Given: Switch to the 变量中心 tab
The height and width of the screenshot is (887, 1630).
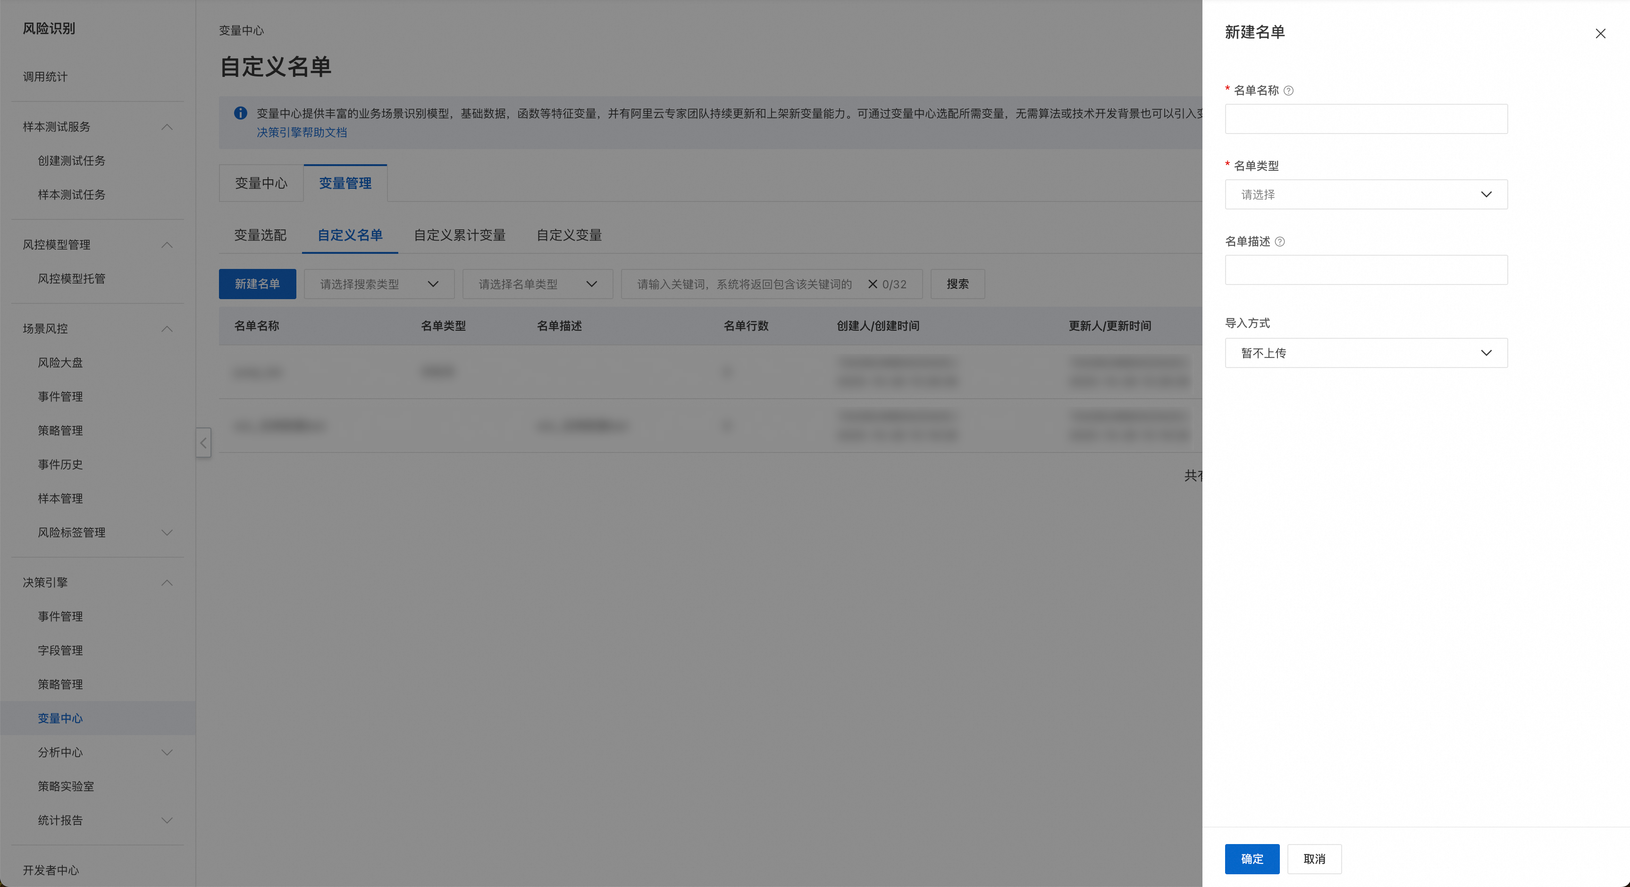Looking at the screenshot, I should (x=260, y=184).
